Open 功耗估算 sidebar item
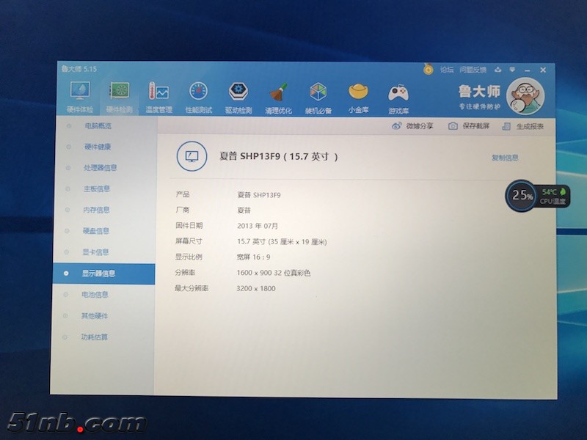 pyautogui.click(x=95, y=337)
